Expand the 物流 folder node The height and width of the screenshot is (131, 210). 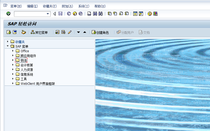pos(13,60)
